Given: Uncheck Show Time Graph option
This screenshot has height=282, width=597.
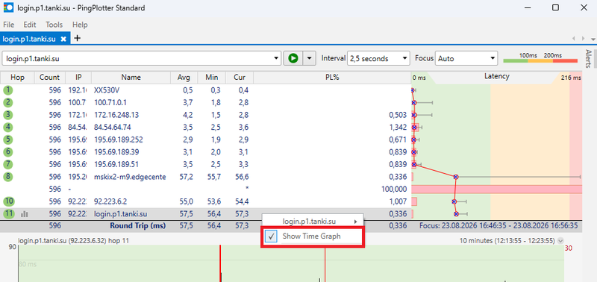Looking at the screenshot, I should tap(312, 236).
